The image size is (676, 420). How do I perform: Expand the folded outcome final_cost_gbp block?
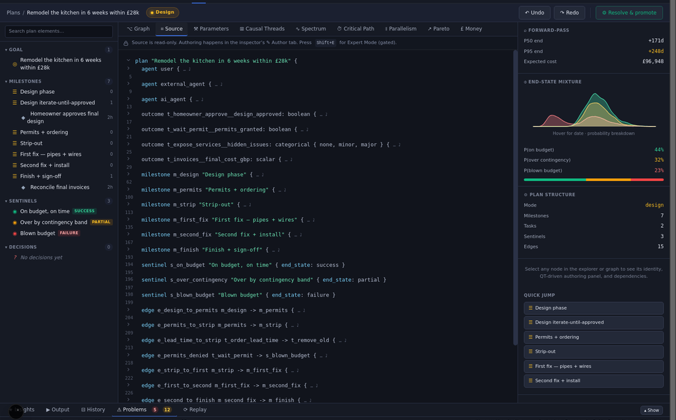[x=129, y=159]
